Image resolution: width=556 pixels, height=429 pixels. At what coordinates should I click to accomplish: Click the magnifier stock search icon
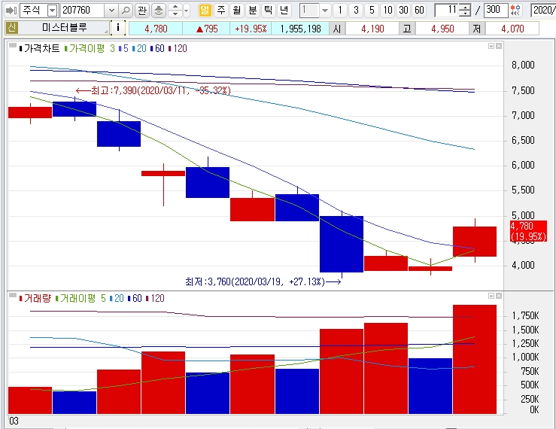pos(125,11)
